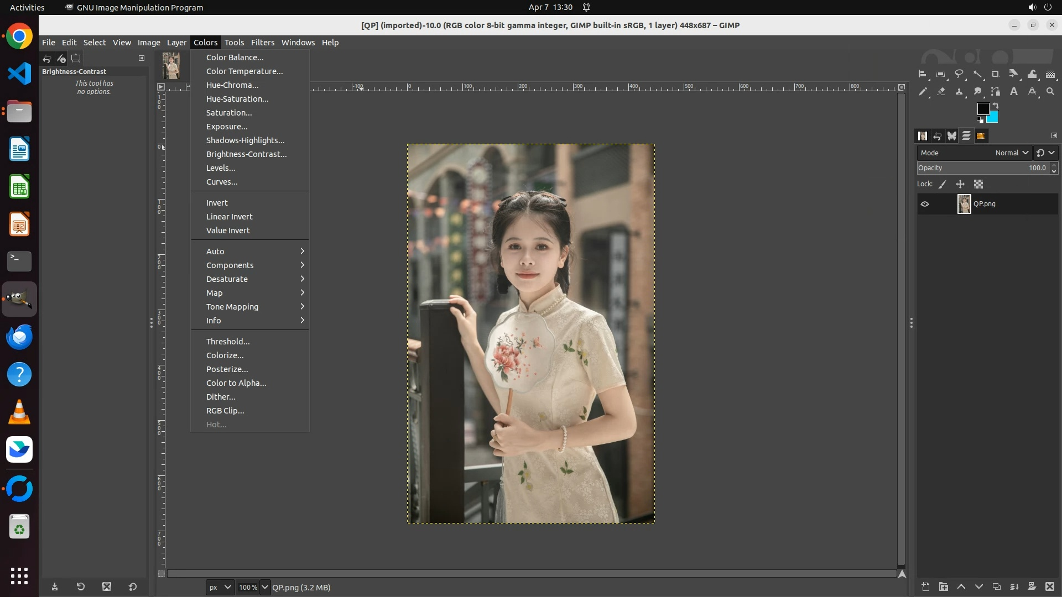Select the Free Select lasso tool
The width and height of the screenshot is (1062, 597).
coord(959,74)
